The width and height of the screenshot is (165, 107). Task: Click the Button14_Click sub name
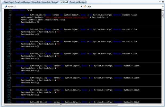[x=38, y=66]
